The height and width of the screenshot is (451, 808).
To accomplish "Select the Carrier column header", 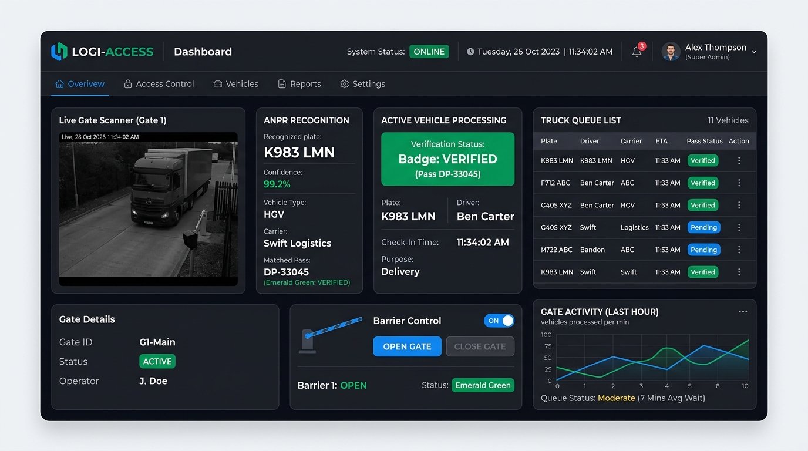I will pos(631,141).
